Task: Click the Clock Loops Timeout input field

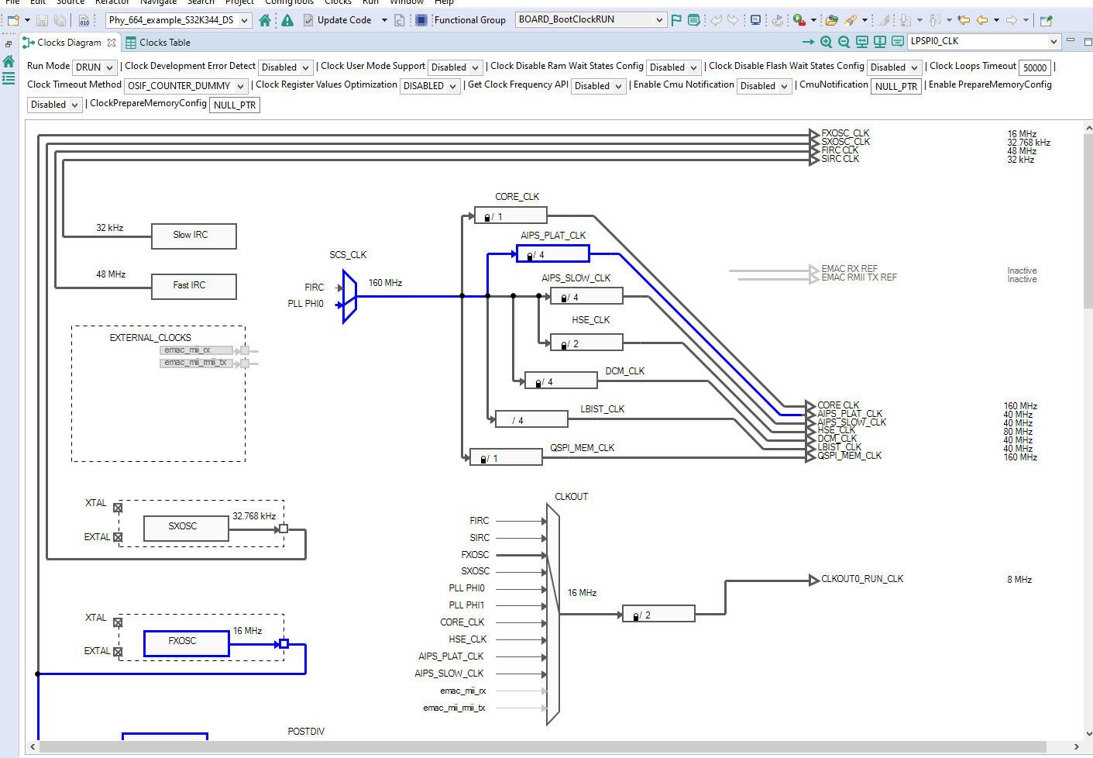Action: pyautogui.click(x=1034, y=67)
